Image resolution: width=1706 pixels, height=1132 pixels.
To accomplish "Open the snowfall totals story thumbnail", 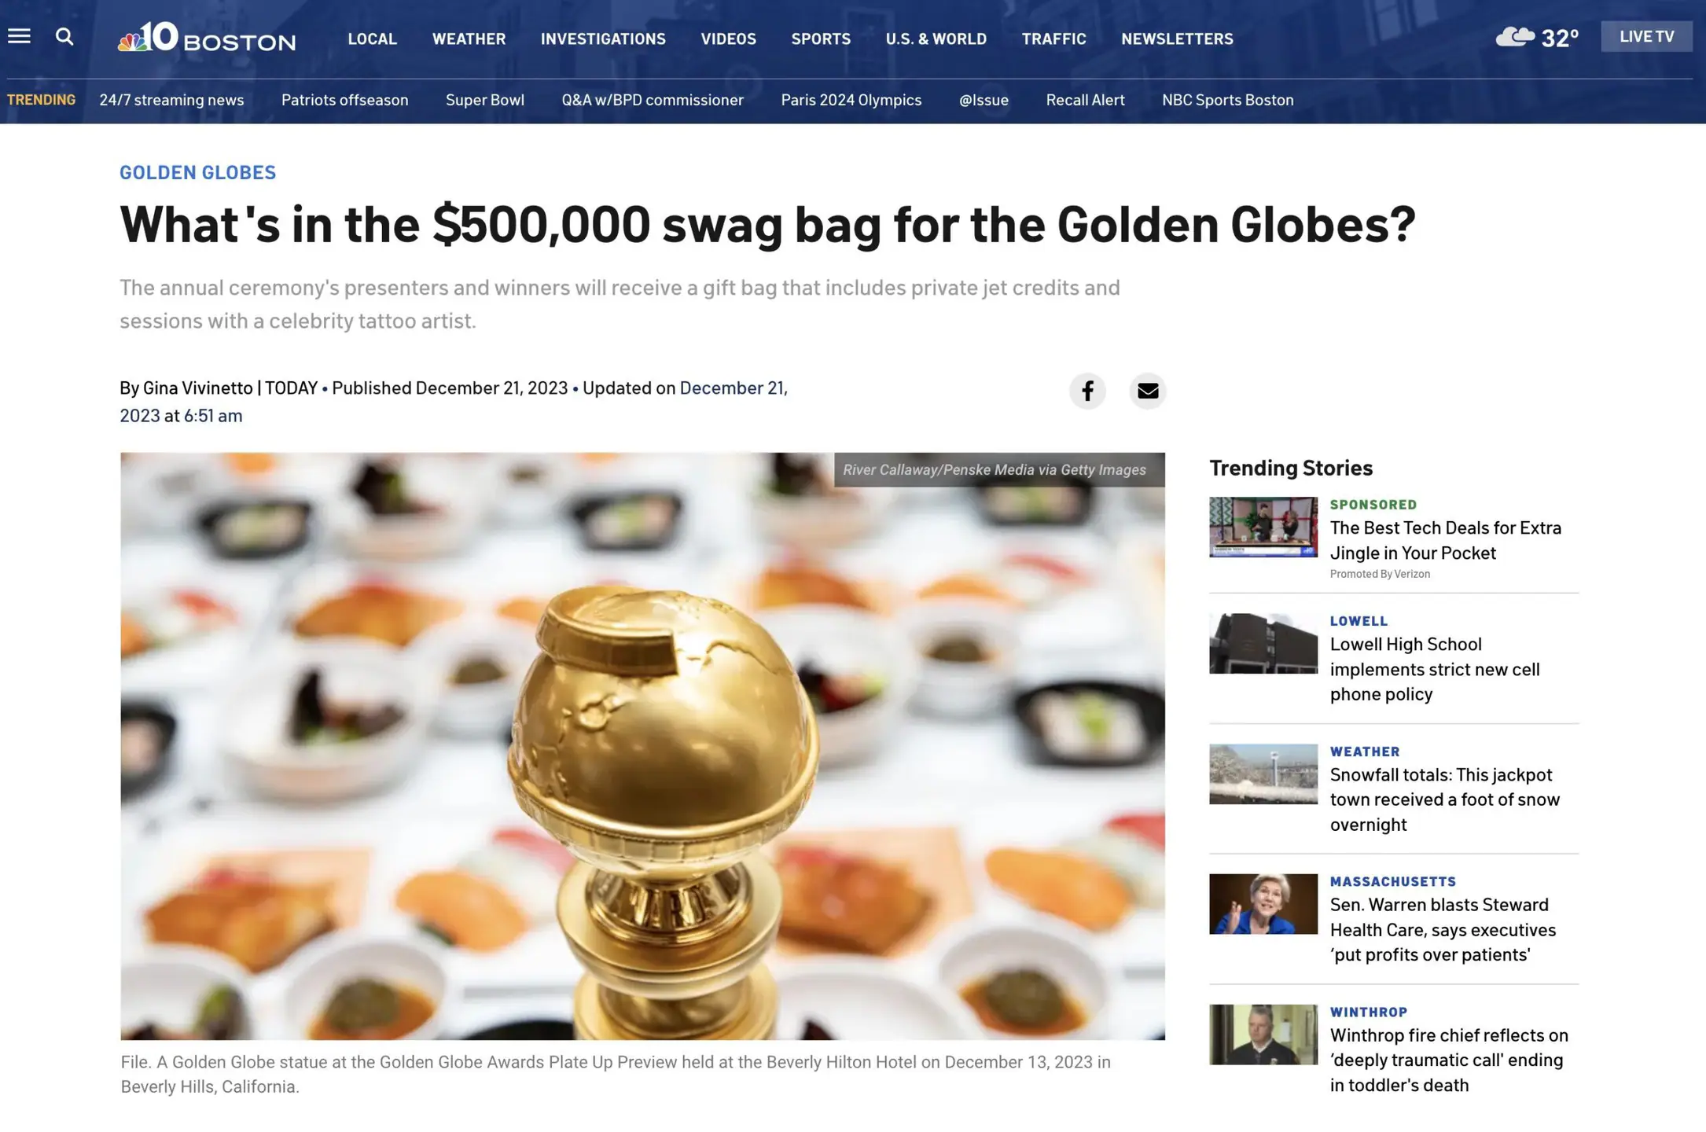I will click(1263, 774).
